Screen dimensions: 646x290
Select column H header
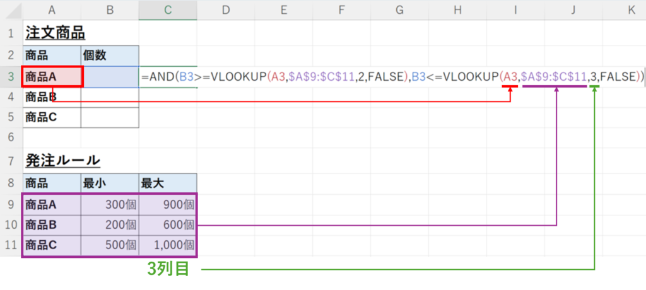click(x=457, y=10)
